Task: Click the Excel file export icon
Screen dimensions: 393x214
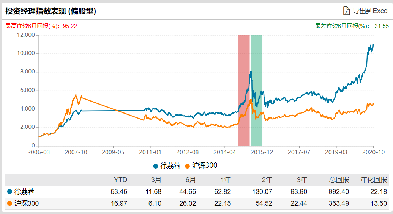Action: click(346, 11)
